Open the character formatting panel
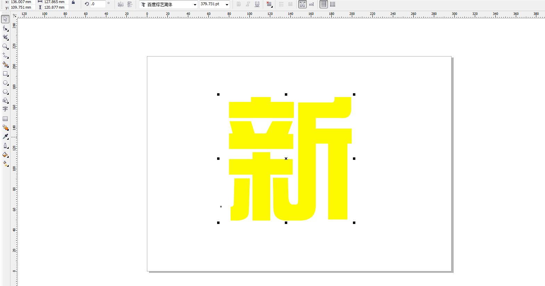Viewport: 545px width, 286px height. [303, 4]
